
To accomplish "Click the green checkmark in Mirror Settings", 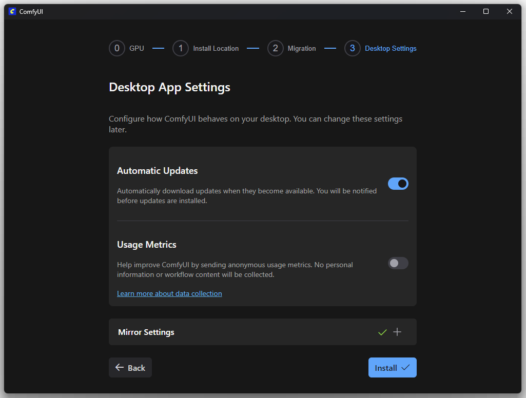I will point(382,332).
